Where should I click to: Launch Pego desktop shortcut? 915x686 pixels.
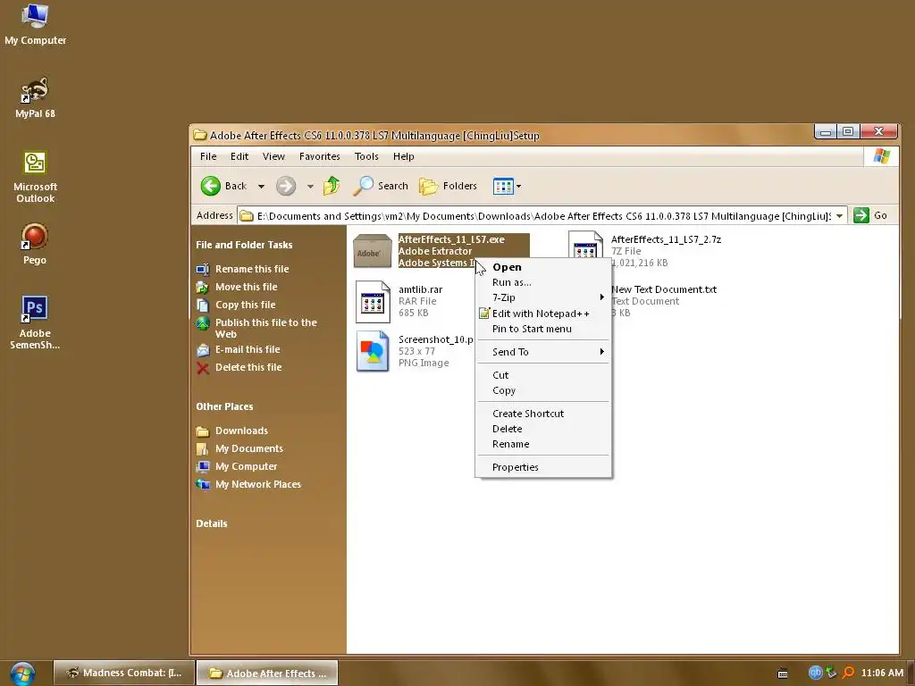pyautogui.click(x=35, y=244)
